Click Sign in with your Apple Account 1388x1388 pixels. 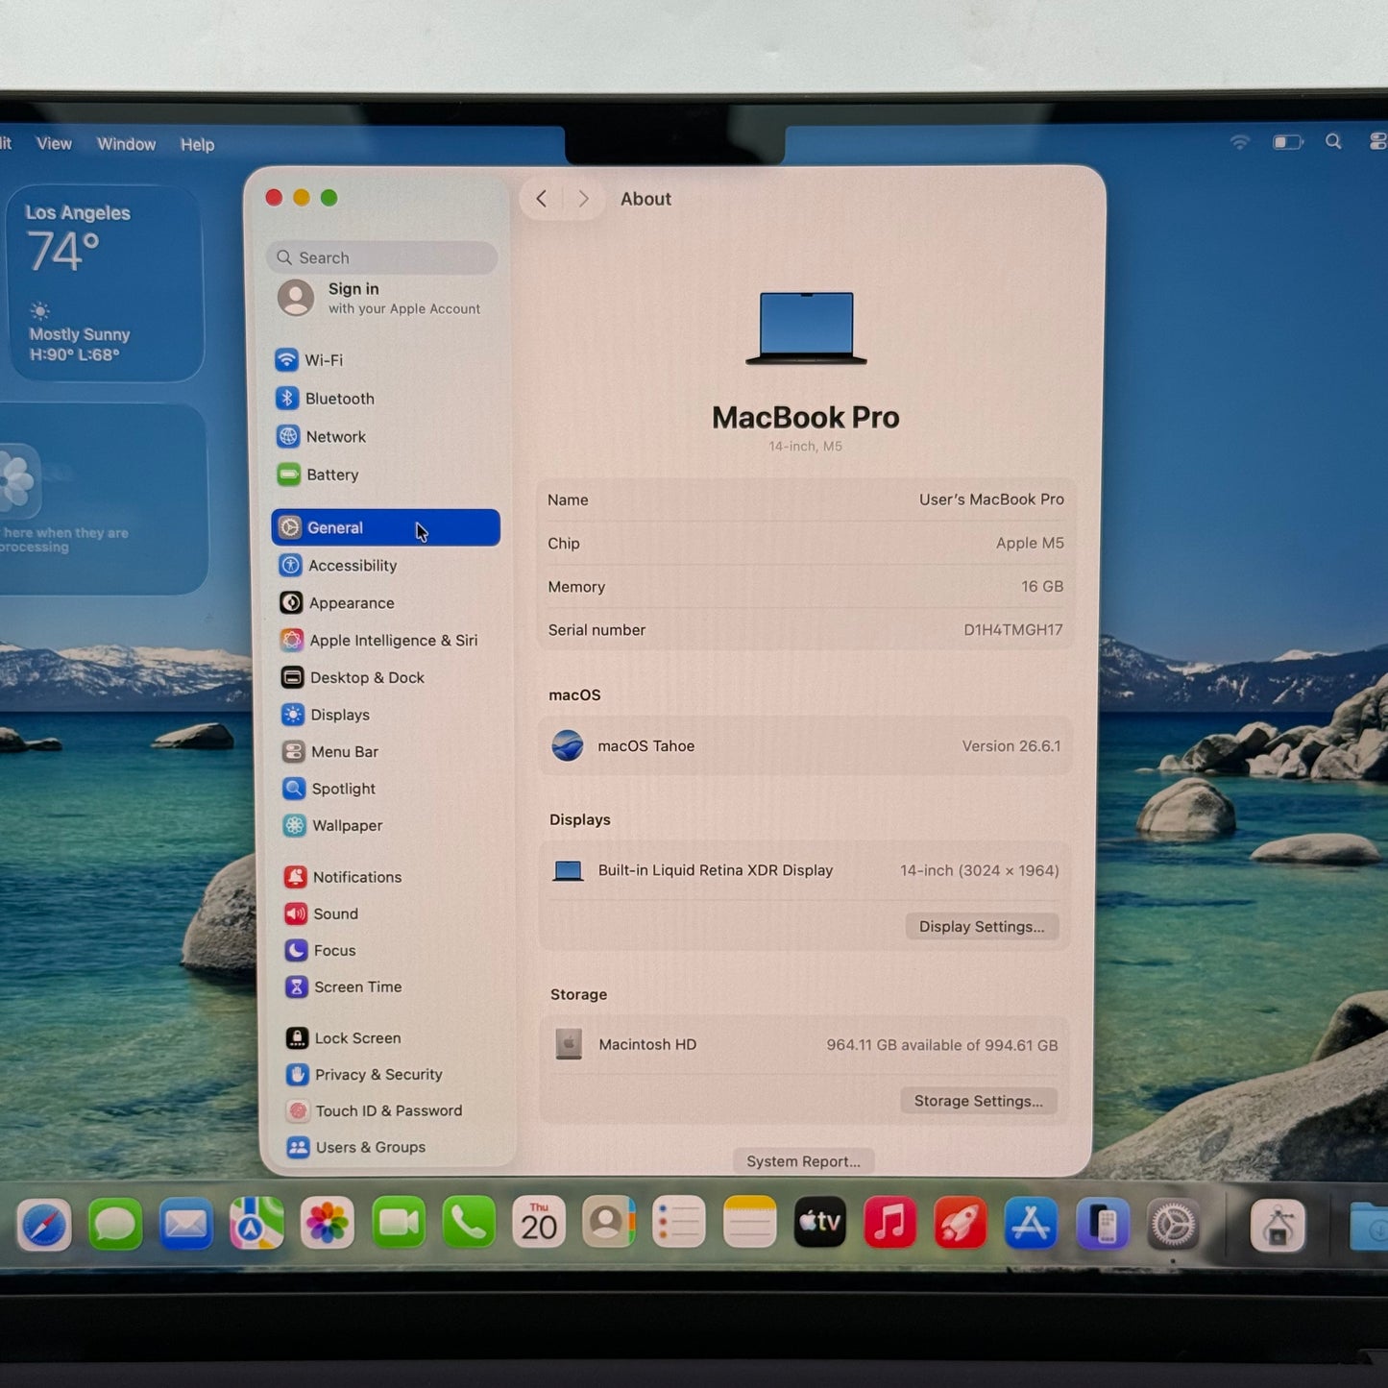pos(381,298)
